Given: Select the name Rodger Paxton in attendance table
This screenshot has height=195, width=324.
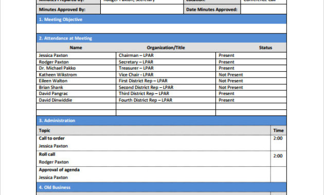Looking at the screenshot, I should click(53, 62).
